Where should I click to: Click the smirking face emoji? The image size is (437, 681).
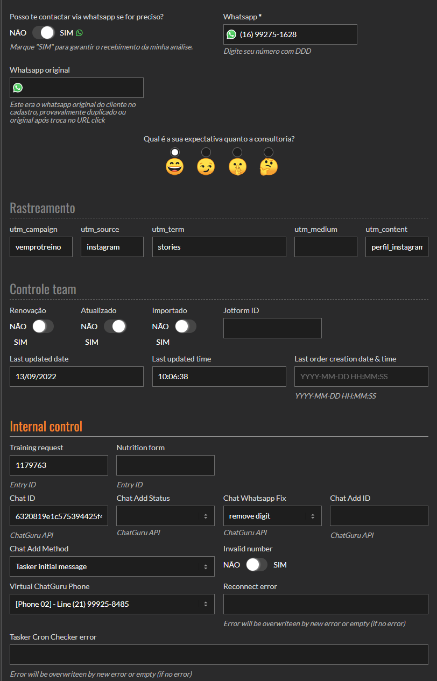[206, 167]
